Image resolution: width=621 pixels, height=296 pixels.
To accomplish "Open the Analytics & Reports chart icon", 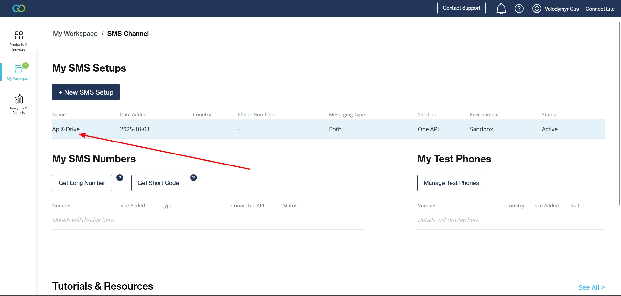I will (19, 99).
